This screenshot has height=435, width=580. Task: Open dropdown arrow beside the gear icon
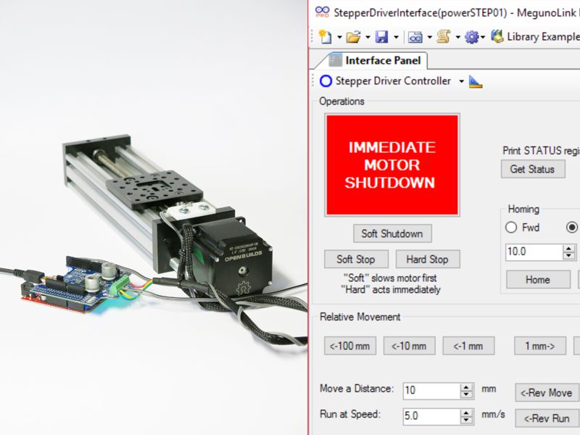(x=483, y=37)
